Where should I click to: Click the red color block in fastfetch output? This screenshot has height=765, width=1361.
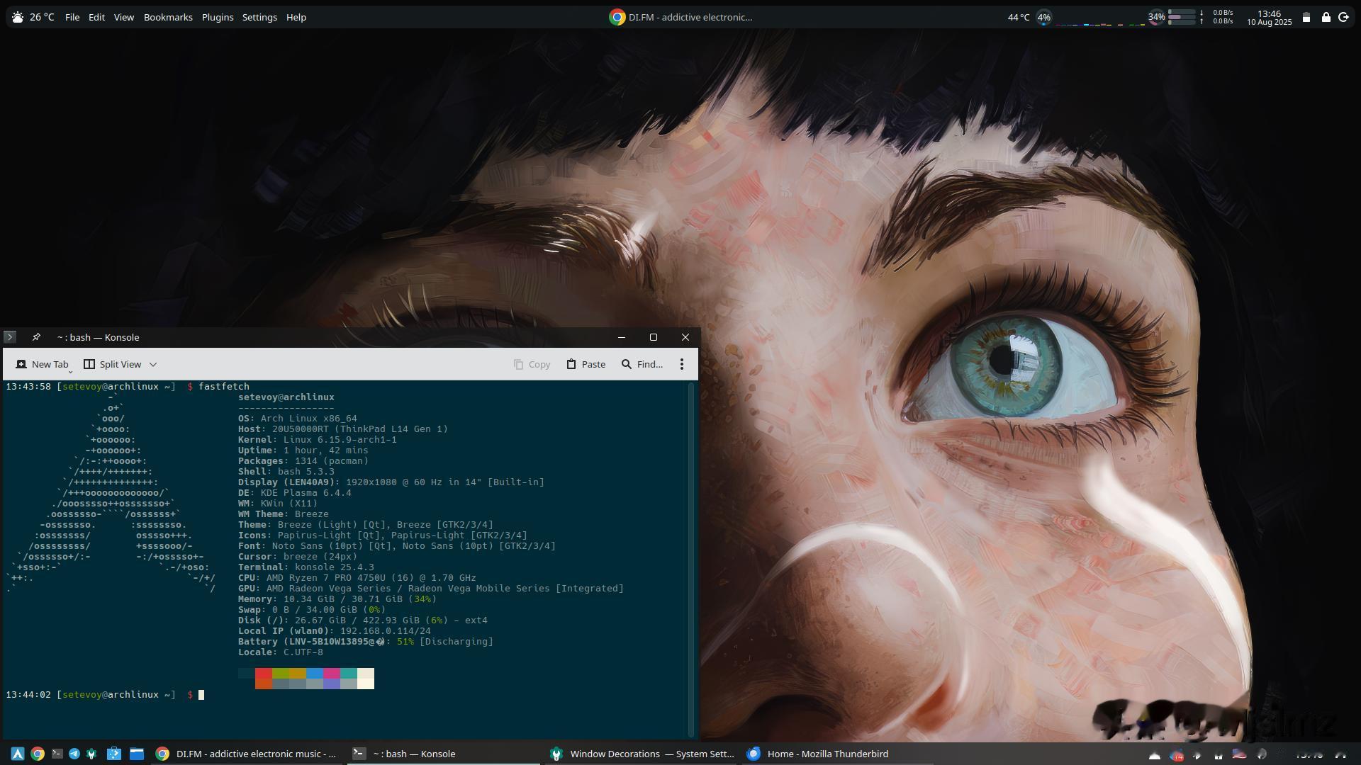coord(264,674)
